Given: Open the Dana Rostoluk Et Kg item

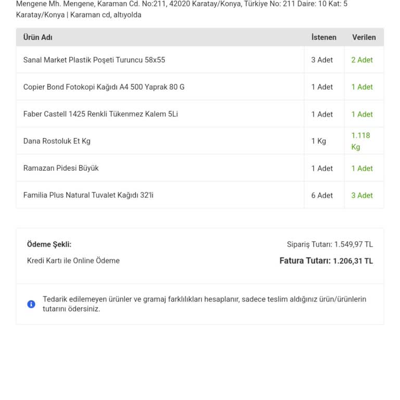Looking at the screenshot, I should pyautogui.click(x=57, y=141).
